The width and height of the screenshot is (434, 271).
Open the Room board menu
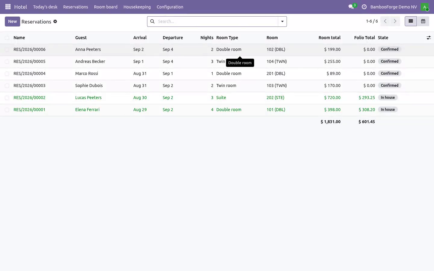tap(106, 7)
